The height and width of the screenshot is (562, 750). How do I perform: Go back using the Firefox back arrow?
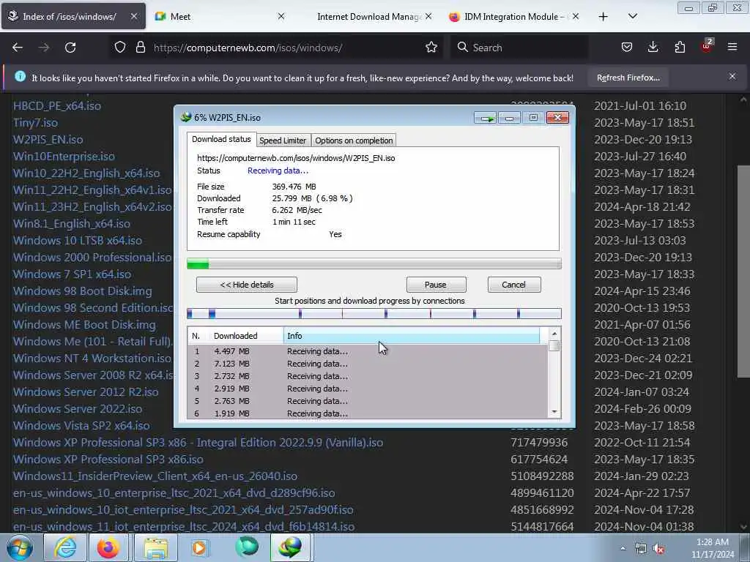(x=18, y=48)
